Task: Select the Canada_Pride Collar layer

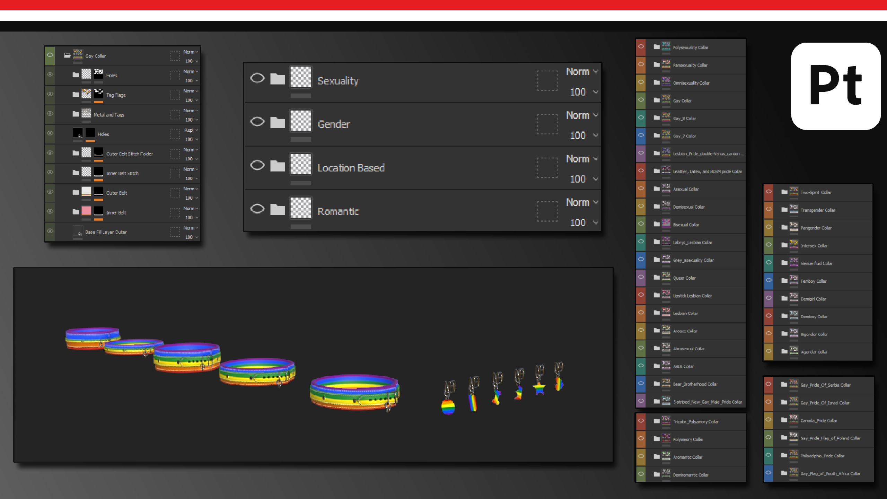Action: pyautogui.click(x=818, y=420)
